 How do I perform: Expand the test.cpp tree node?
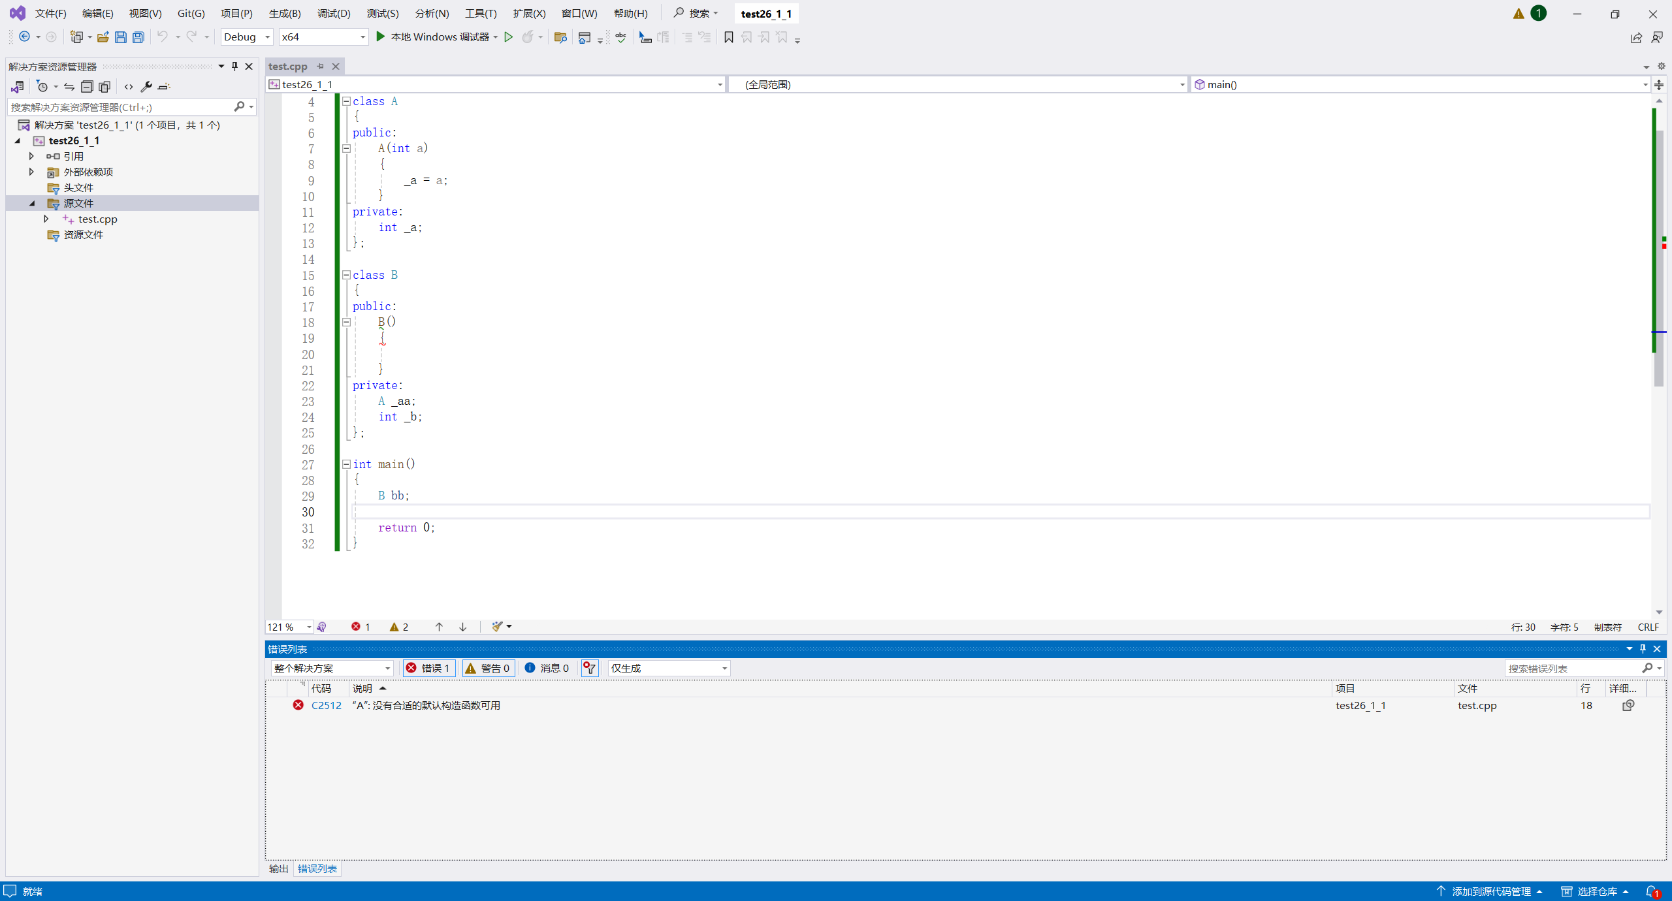pyautogui.click(x=46, y=219)
